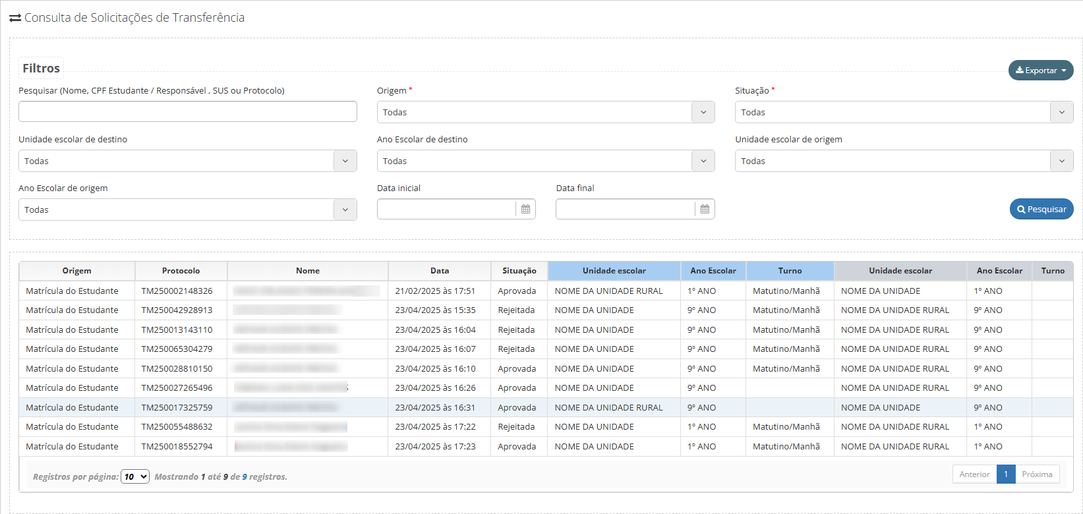Click date 23/04/2025 às 17:23
This screenshot has width=1083, height=514.
click(x=435, y=446)
